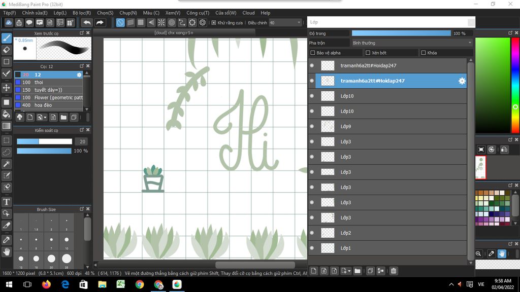Screen dimensions: 520x292
Task: Click the navigator canvas thumbnail
Action: pyautogui.click(x=480, y=168)
